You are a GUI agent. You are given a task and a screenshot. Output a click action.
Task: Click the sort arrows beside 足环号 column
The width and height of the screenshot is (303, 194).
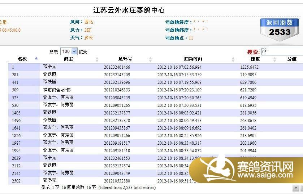[150, 59]
